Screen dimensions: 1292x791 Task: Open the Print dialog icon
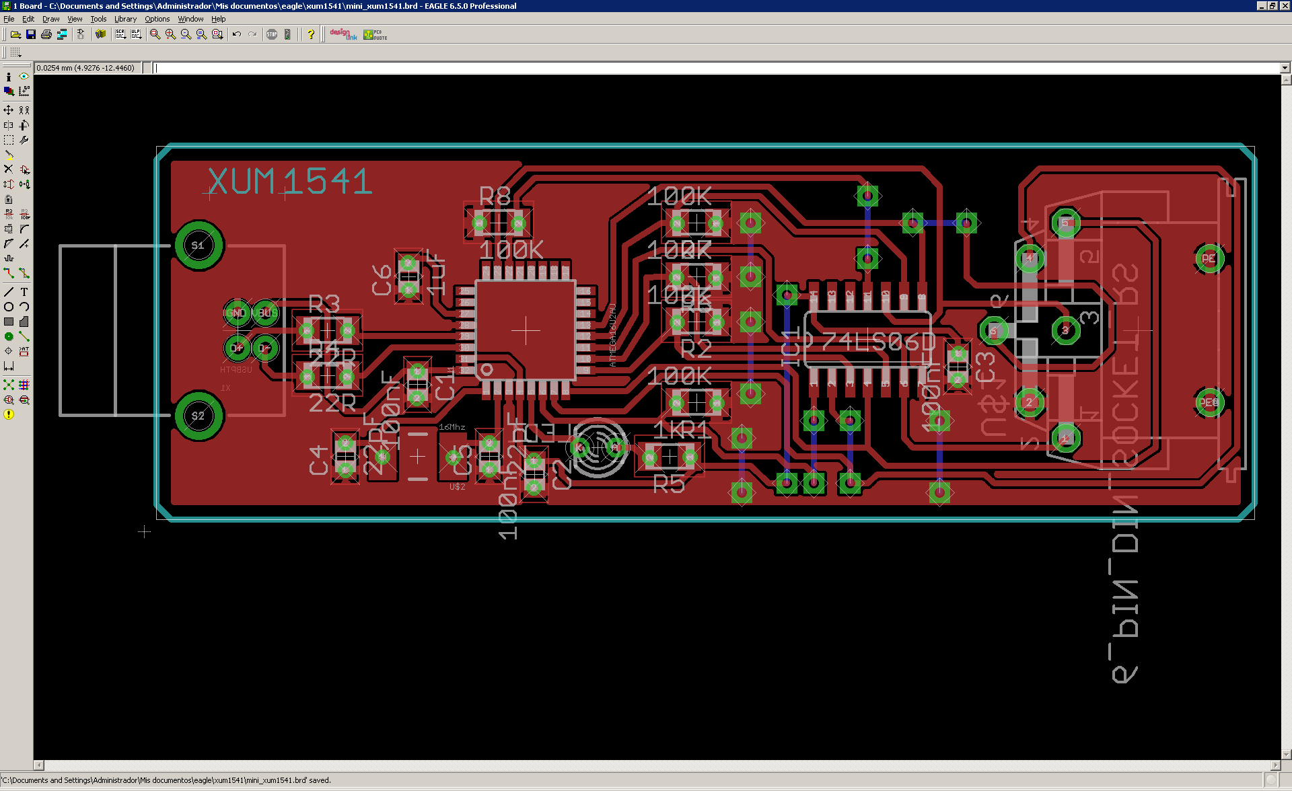pyautogui.click(x=46, y=34)
